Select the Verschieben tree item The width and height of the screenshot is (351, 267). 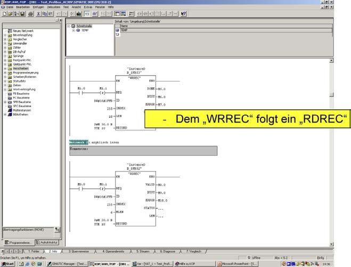[x=21, y=69]
